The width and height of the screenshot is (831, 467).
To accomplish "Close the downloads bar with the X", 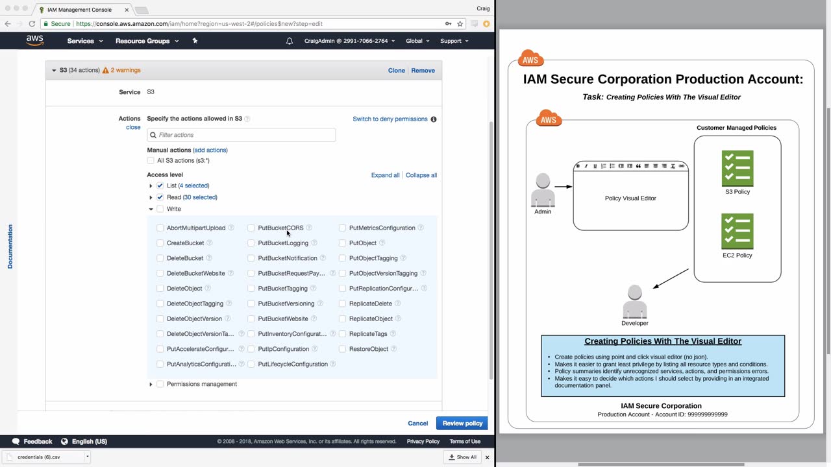I will (487, 457).
